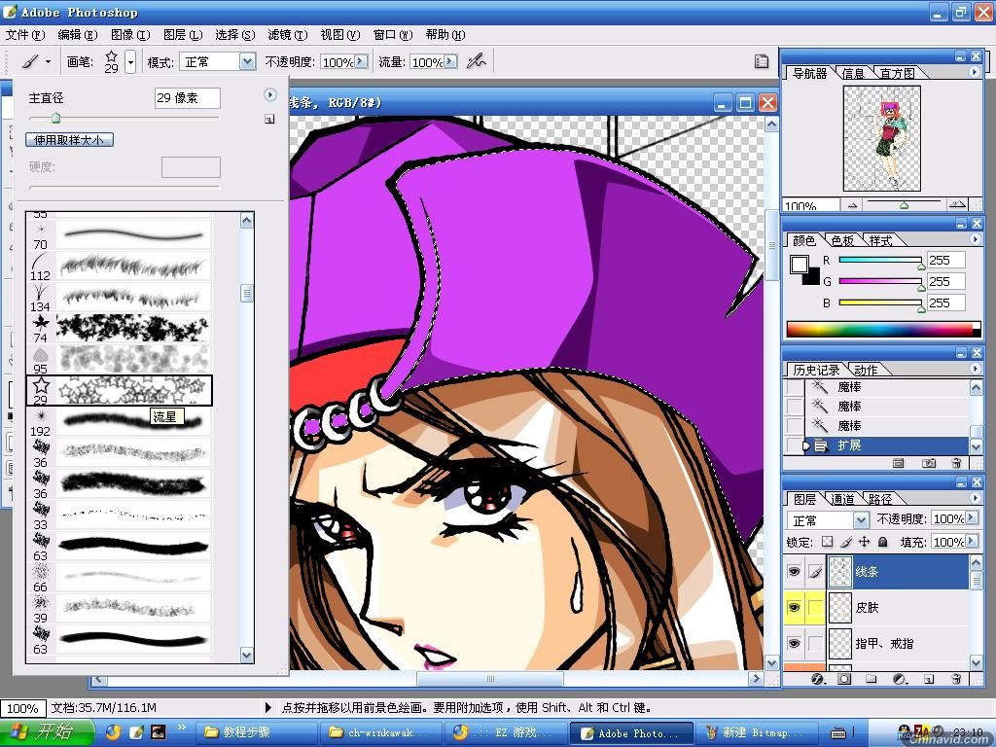This screenshot has height=747, width=996.
Task: Switch to the 路径 tab
Action: (x=880, y=499)
